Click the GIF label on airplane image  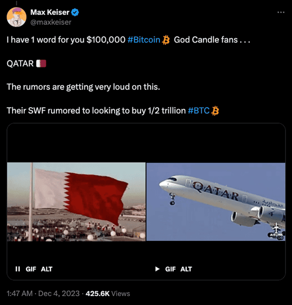tap(170, 269)
